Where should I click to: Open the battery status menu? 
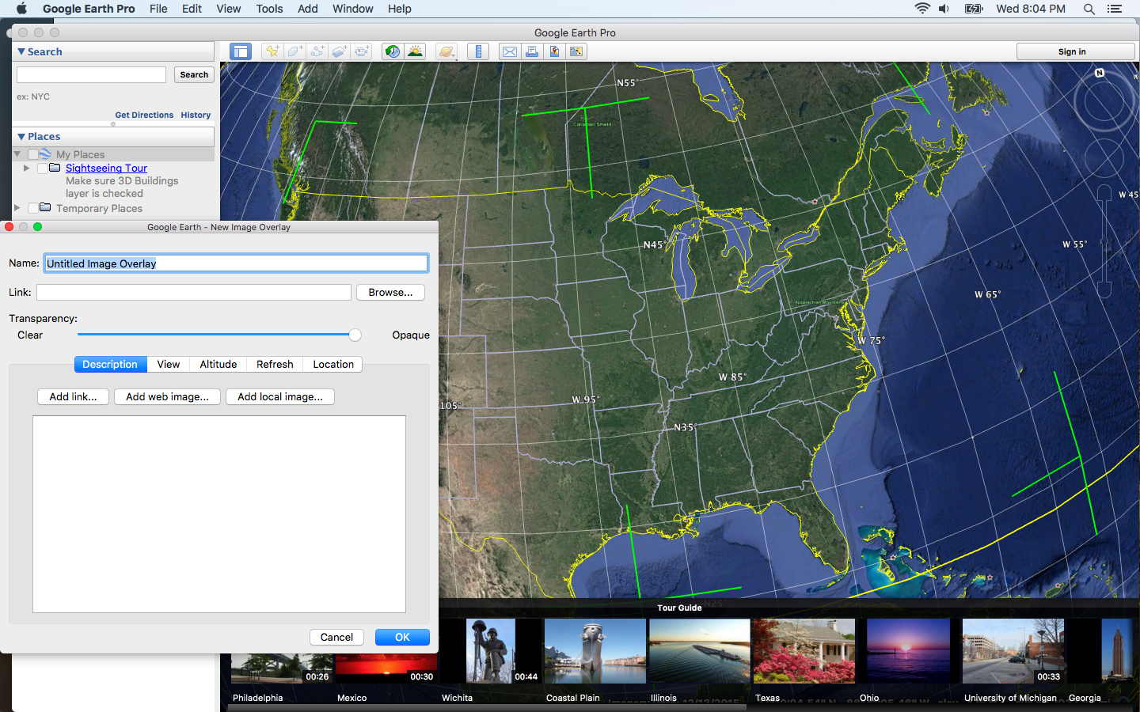pos(974,9)
